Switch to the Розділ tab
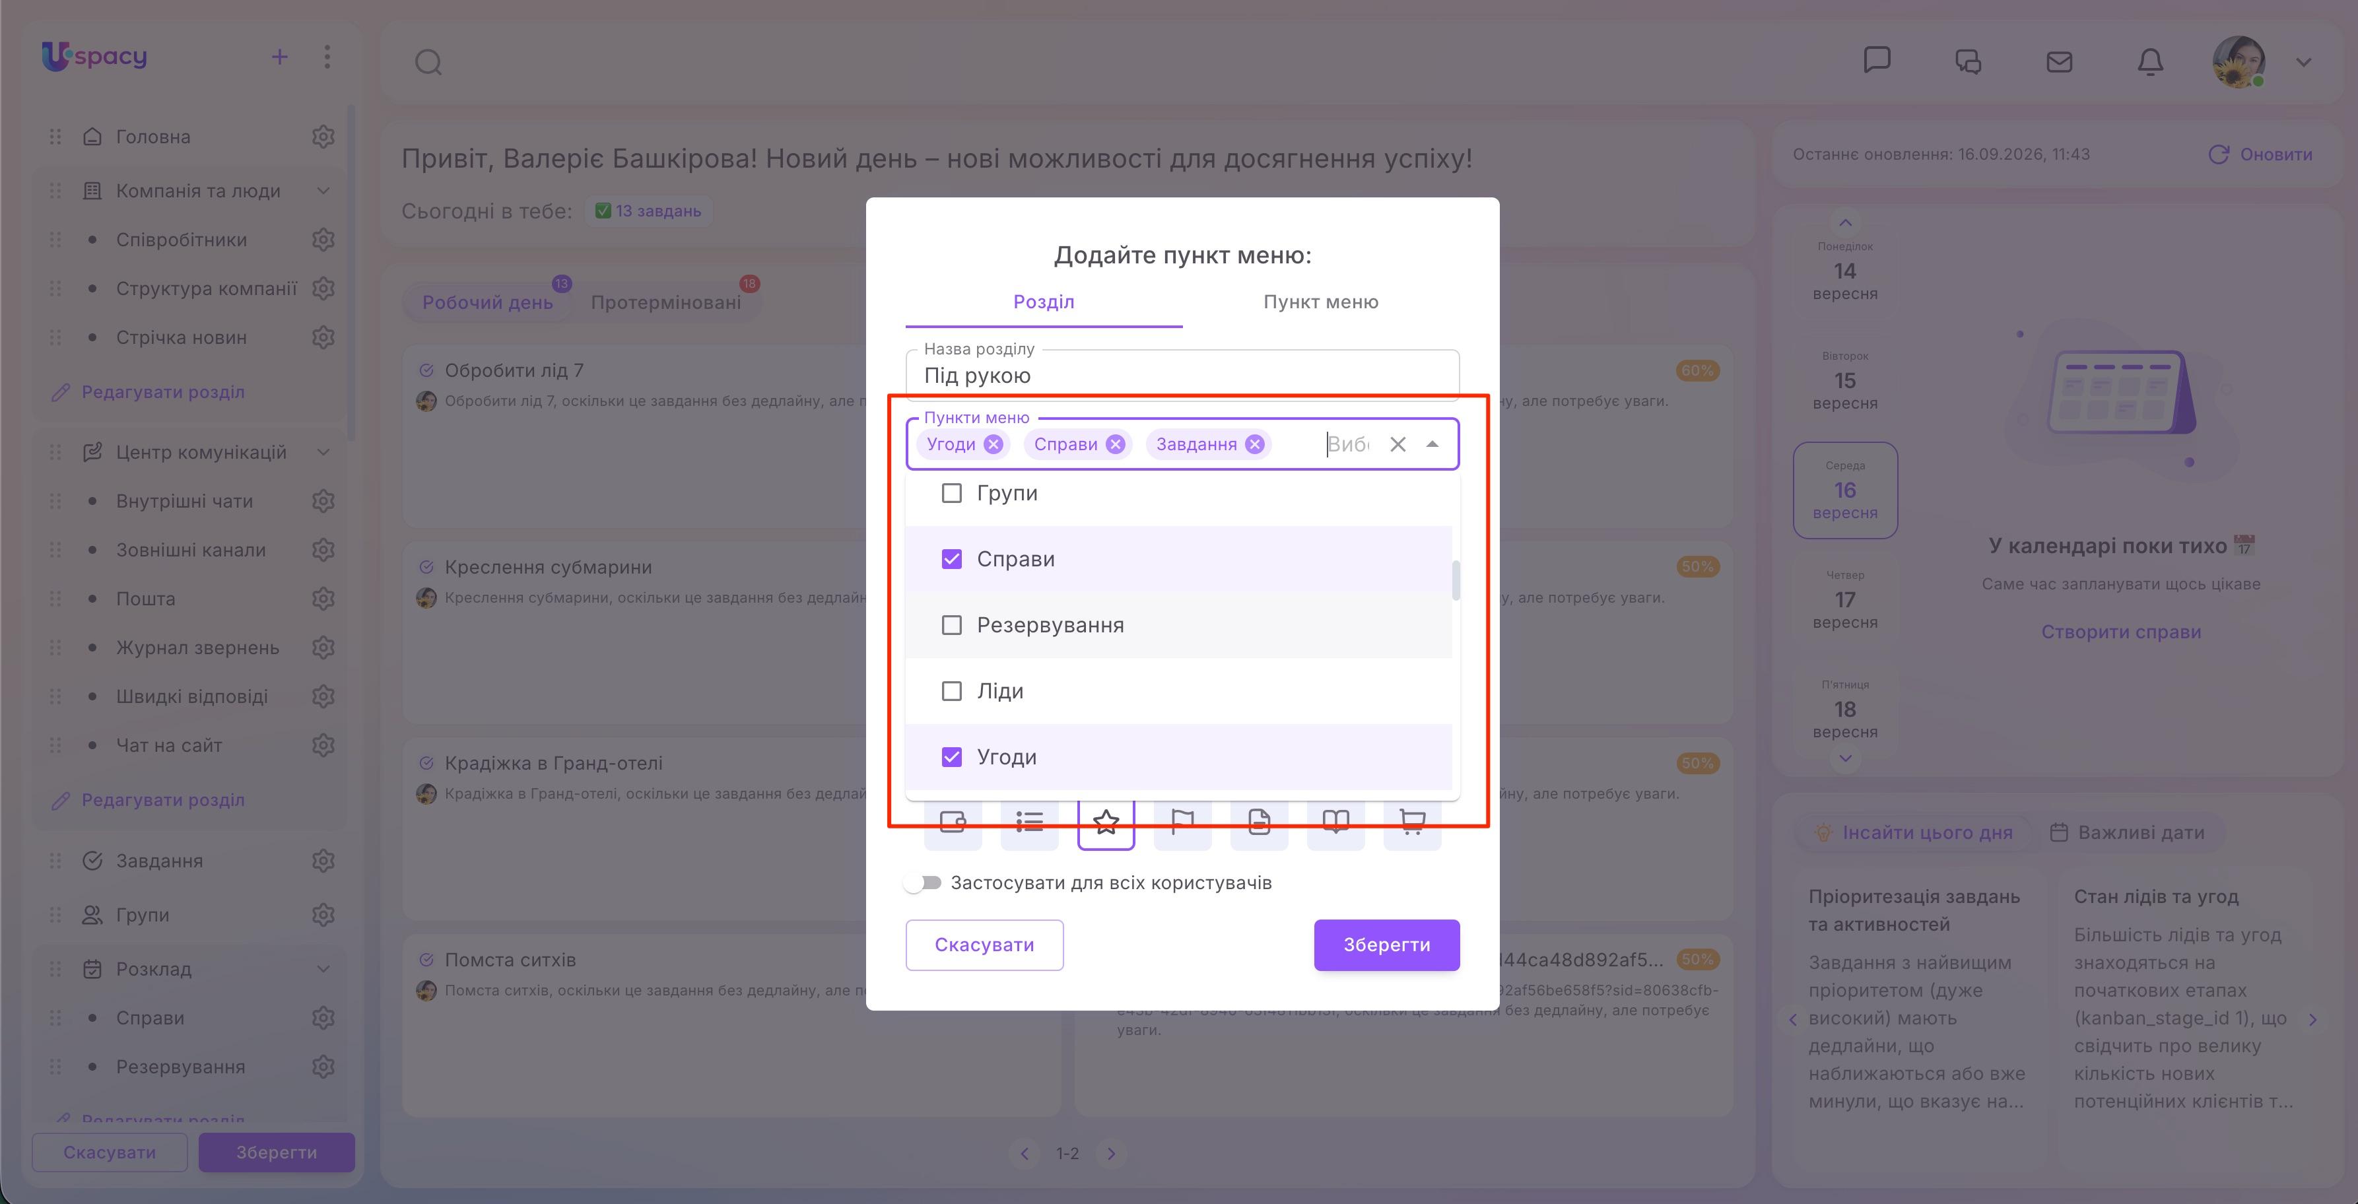The image size is (2358, 1204). 1044,302
